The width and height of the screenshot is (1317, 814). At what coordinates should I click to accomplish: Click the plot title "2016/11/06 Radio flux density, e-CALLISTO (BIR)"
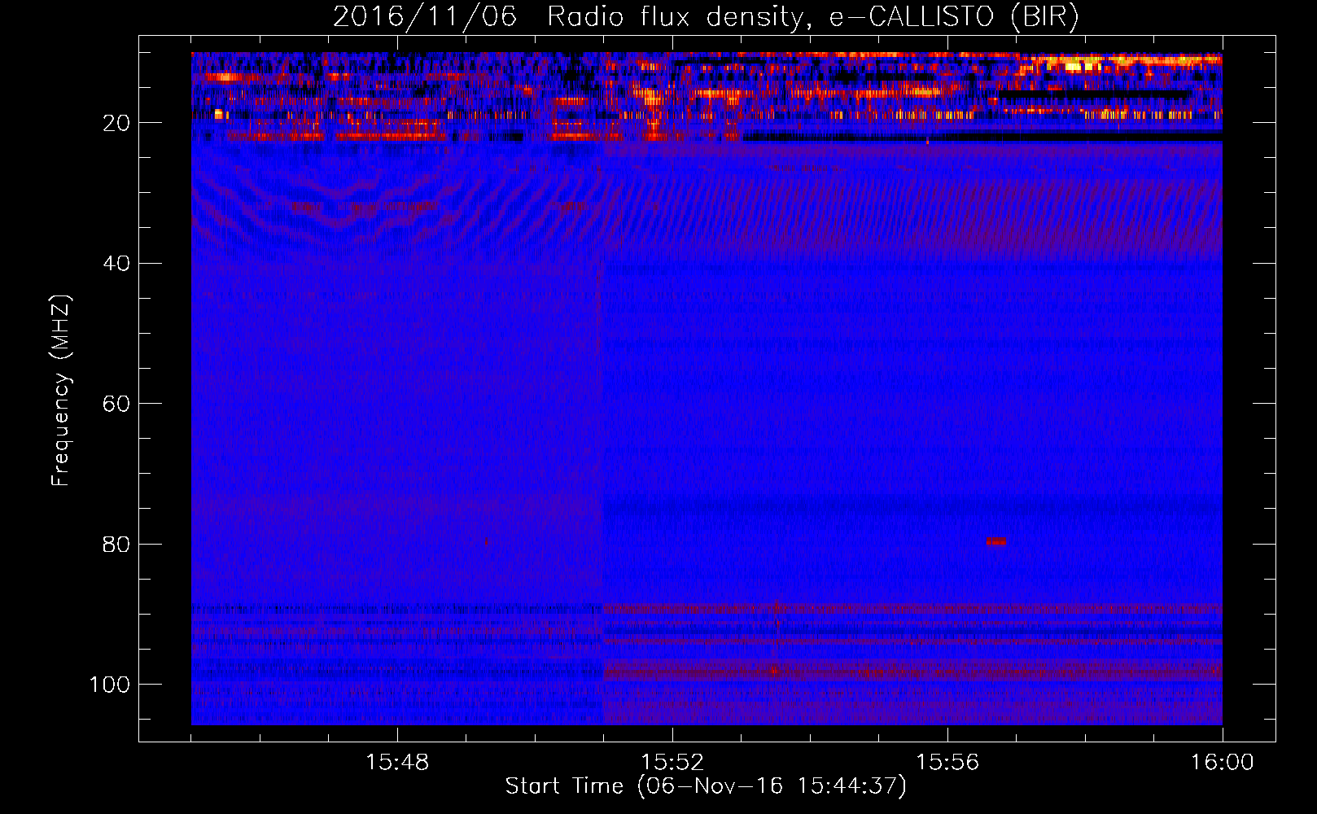tap(705, 16)
